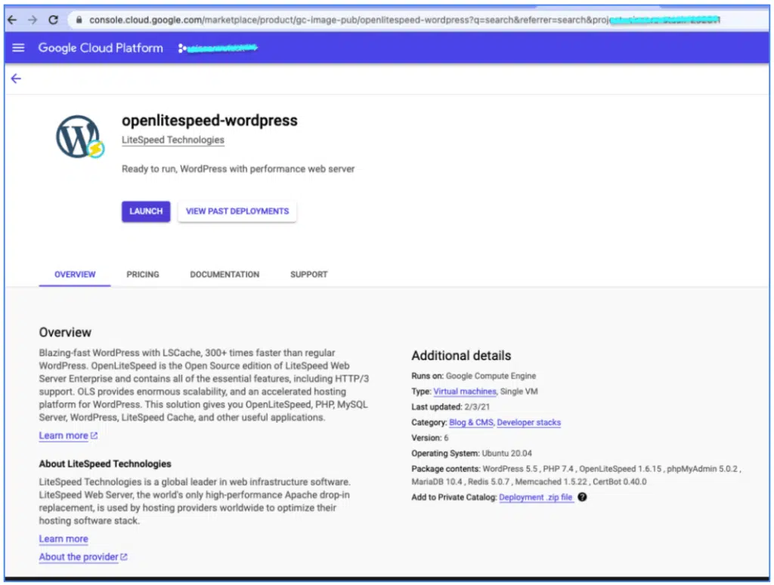Click the 'Runs on: Google Compute Engine' line
The height and width of the screenshot is (585, 774).
474,376
